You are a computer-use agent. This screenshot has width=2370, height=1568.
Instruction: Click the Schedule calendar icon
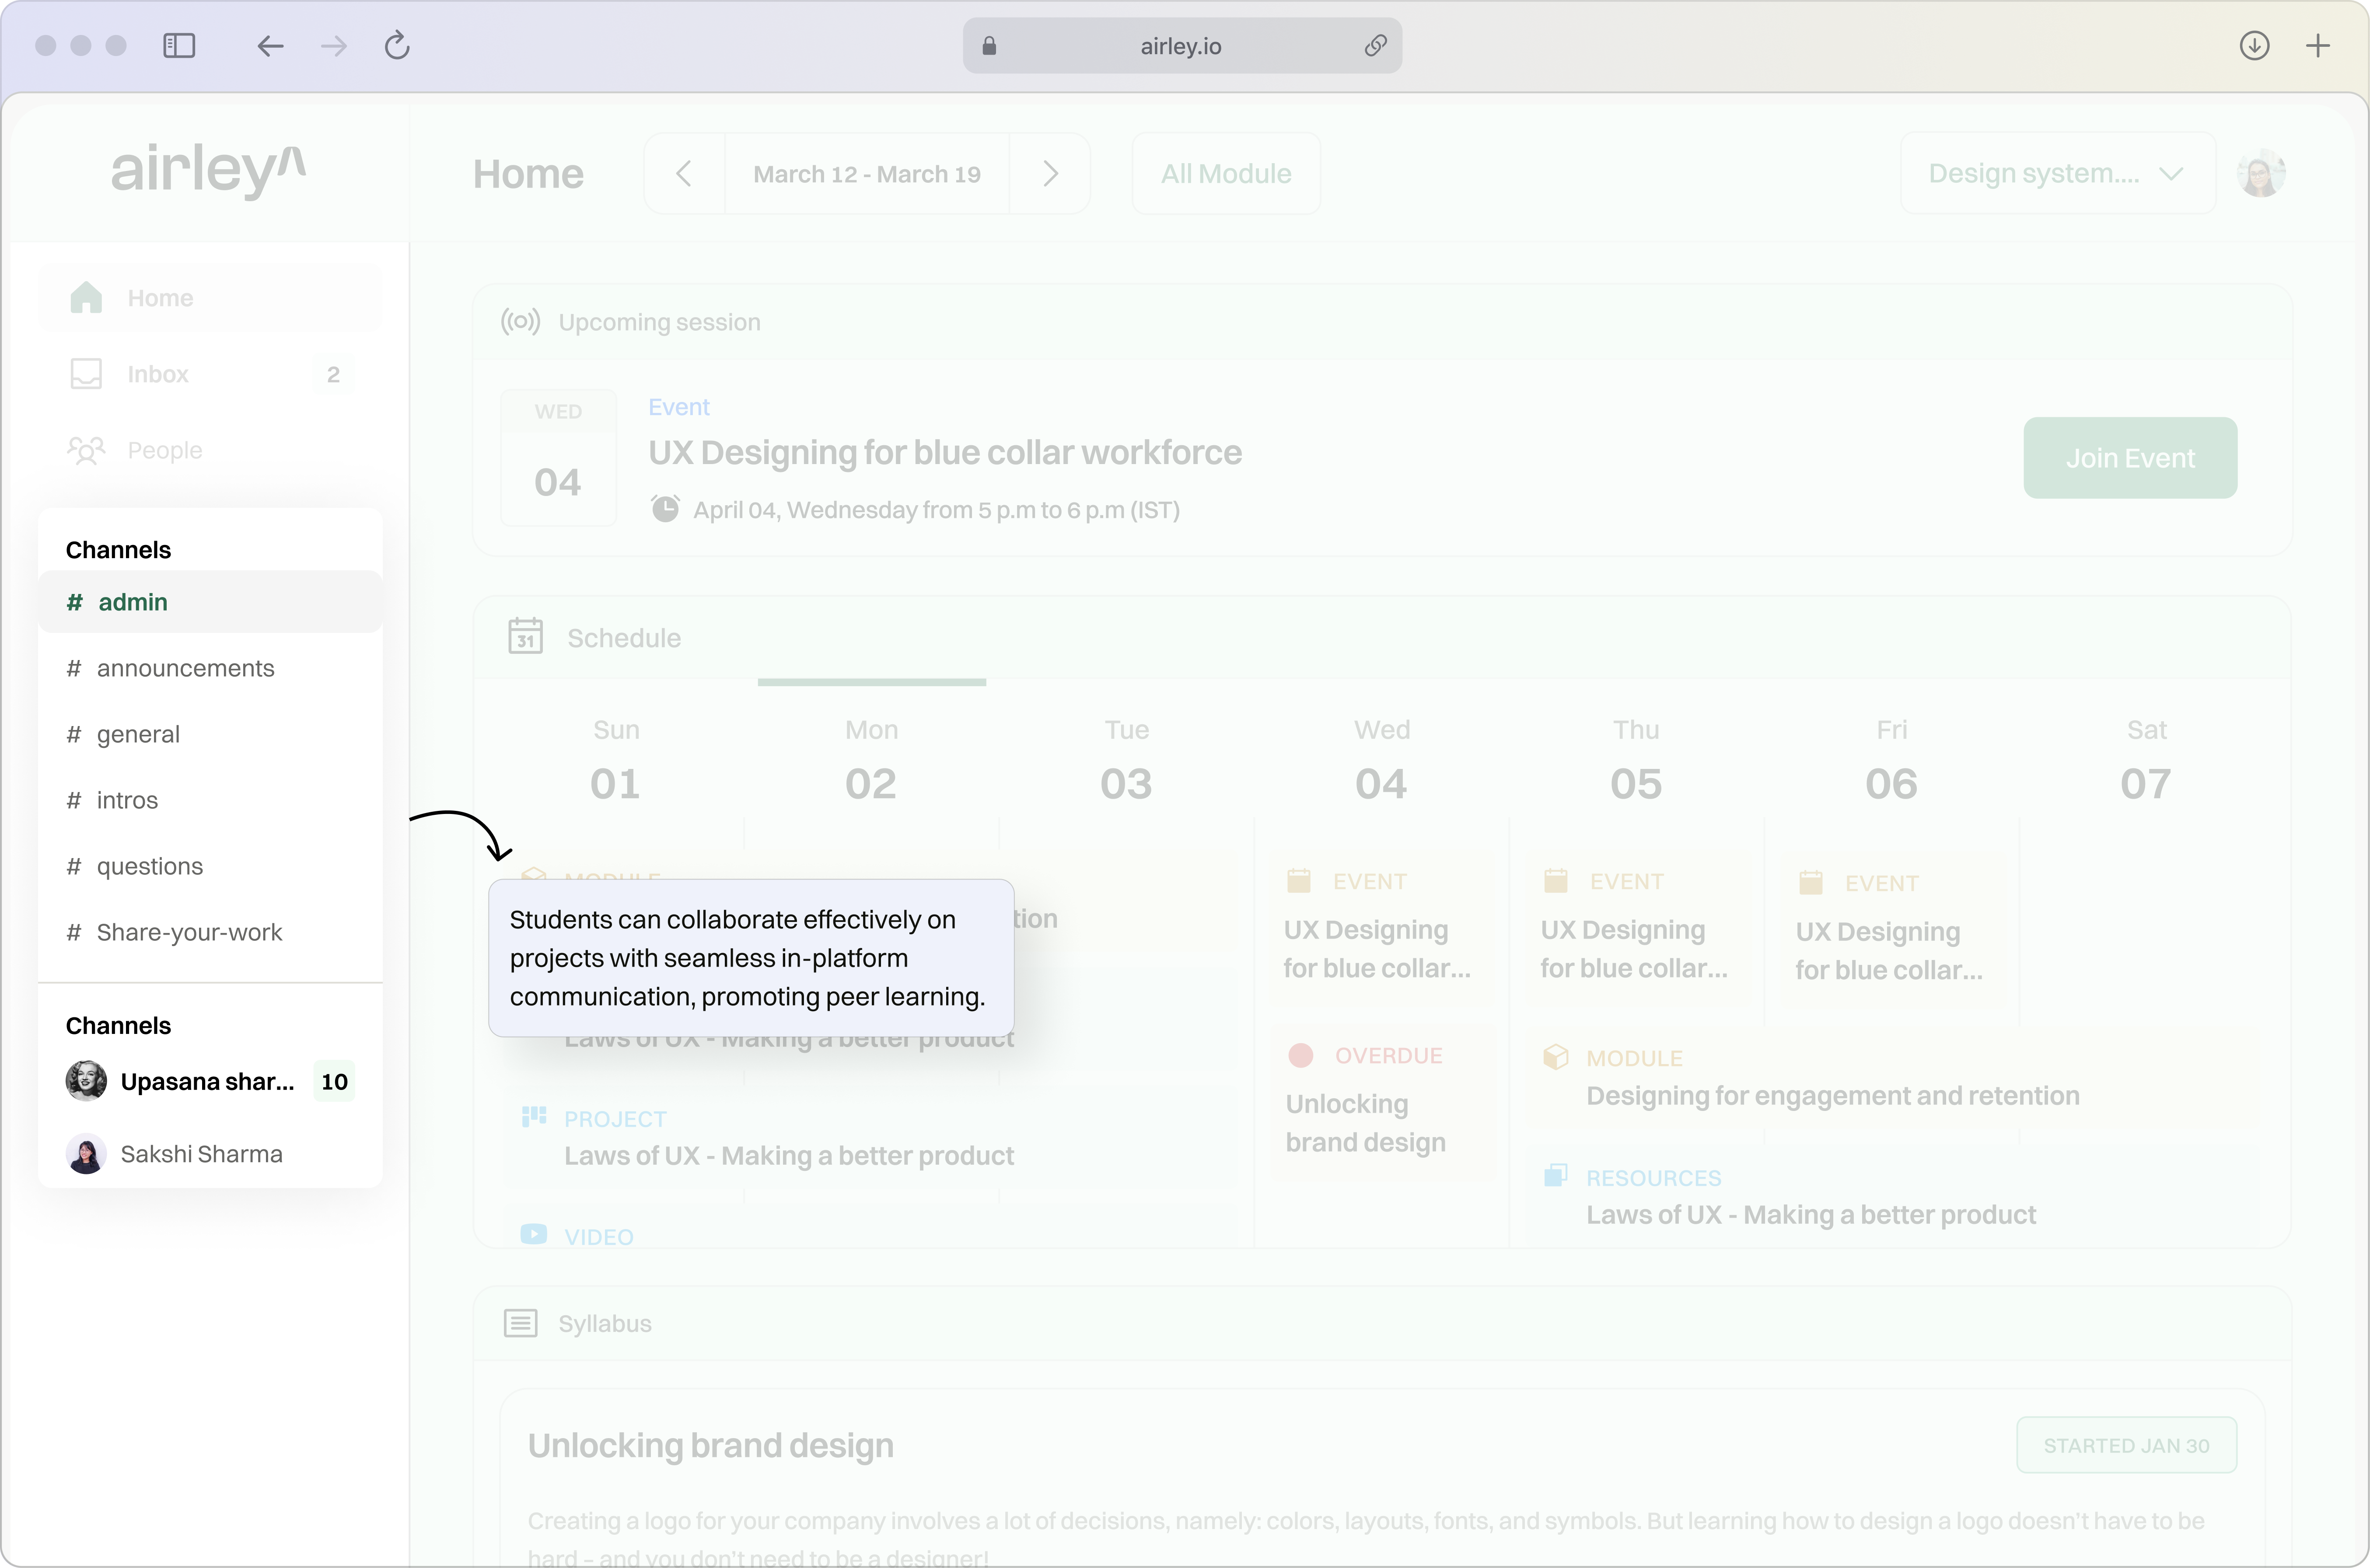525,637
